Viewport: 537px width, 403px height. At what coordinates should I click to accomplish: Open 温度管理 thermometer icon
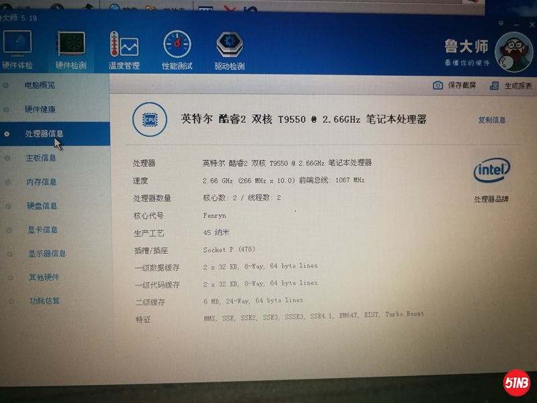click(124, 47)
